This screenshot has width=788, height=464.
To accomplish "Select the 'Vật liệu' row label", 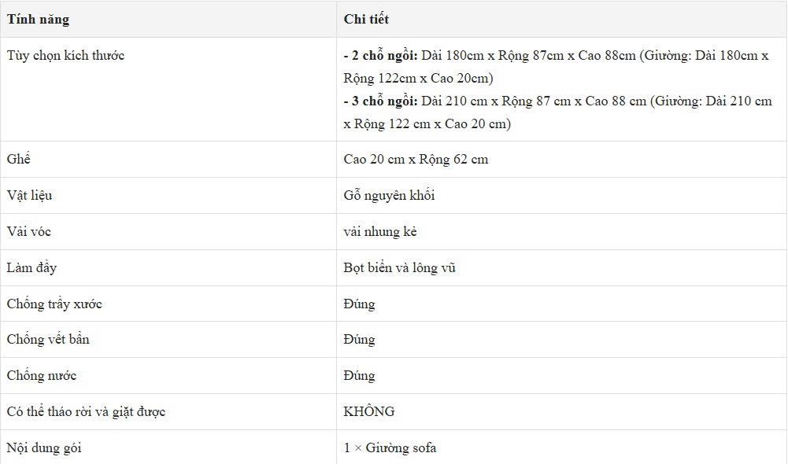I will coord(30,195).
